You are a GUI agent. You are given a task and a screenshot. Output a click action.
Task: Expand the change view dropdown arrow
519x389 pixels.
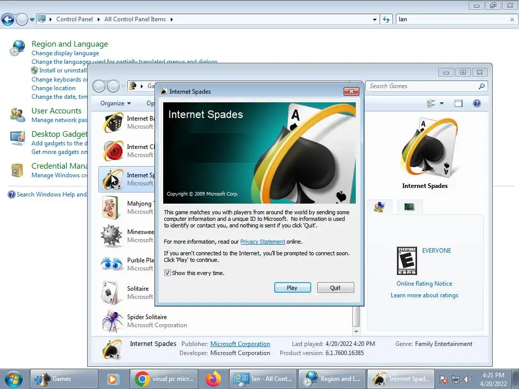click(x=441, y=103)
